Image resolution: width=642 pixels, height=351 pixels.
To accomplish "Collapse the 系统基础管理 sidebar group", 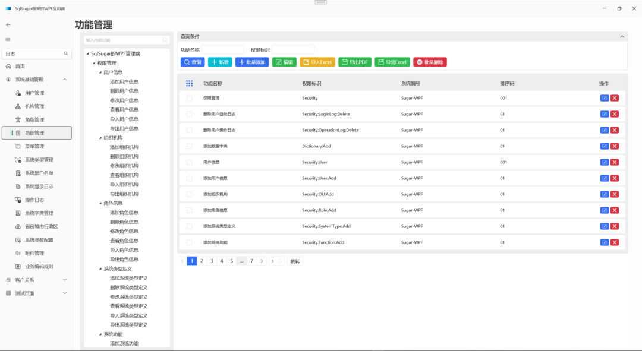I will click(65, 80).
